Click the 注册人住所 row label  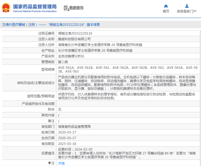click(x=46, y=45)
